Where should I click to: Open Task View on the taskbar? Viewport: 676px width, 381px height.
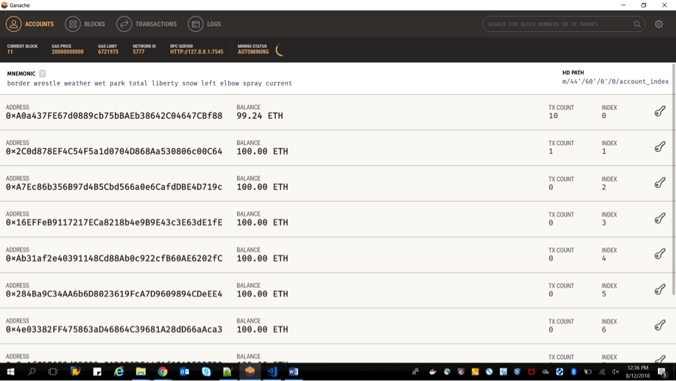[x=53, y=371]
